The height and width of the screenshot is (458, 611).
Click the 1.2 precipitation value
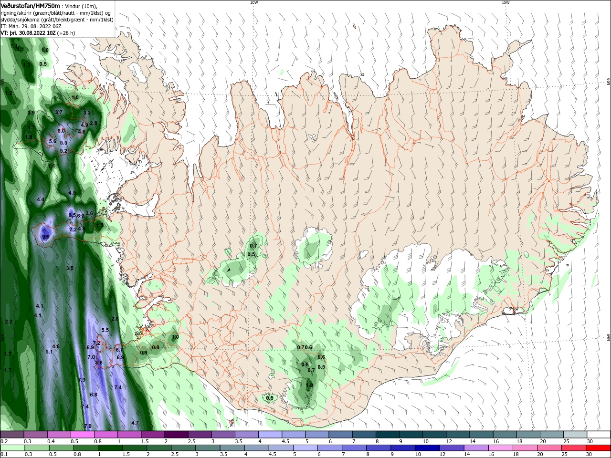click(x=9, y=93)
